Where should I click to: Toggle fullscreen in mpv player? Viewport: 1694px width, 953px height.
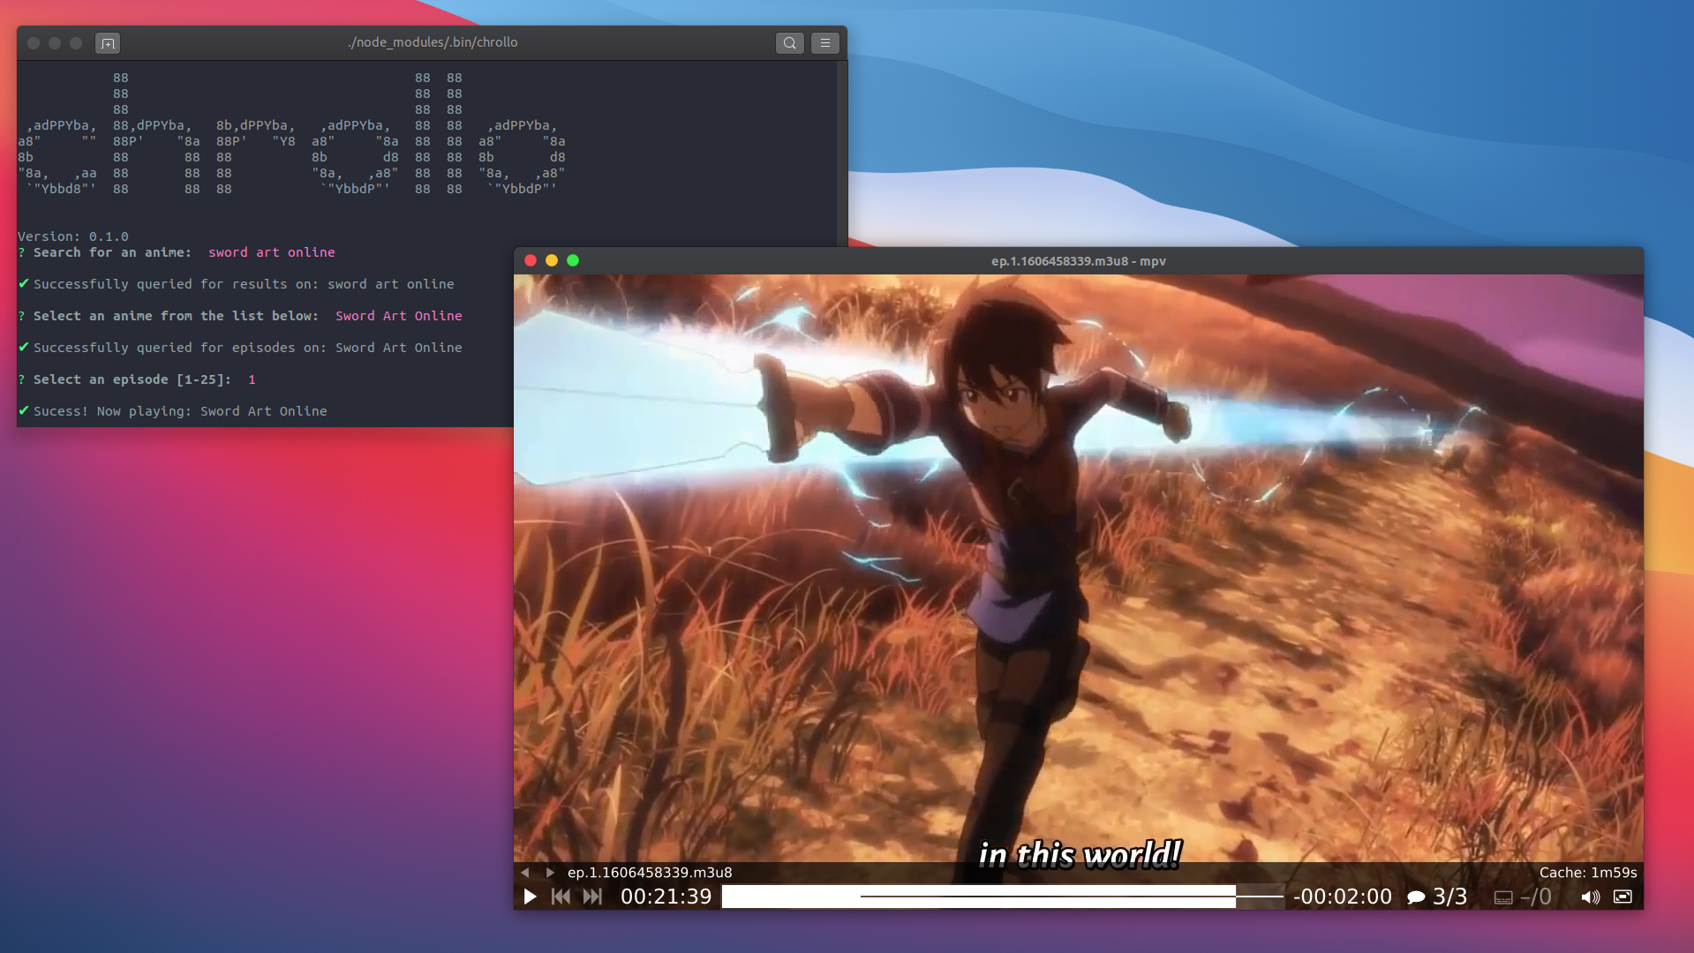coord(1622,897)
